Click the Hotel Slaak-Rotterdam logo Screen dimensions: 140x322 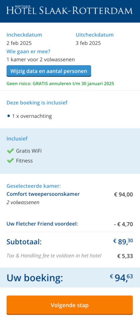point(70,10)
